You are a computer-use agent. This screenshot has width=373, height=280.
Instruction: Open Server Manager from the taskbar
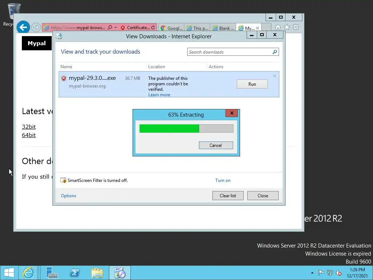tap(52, 273)
